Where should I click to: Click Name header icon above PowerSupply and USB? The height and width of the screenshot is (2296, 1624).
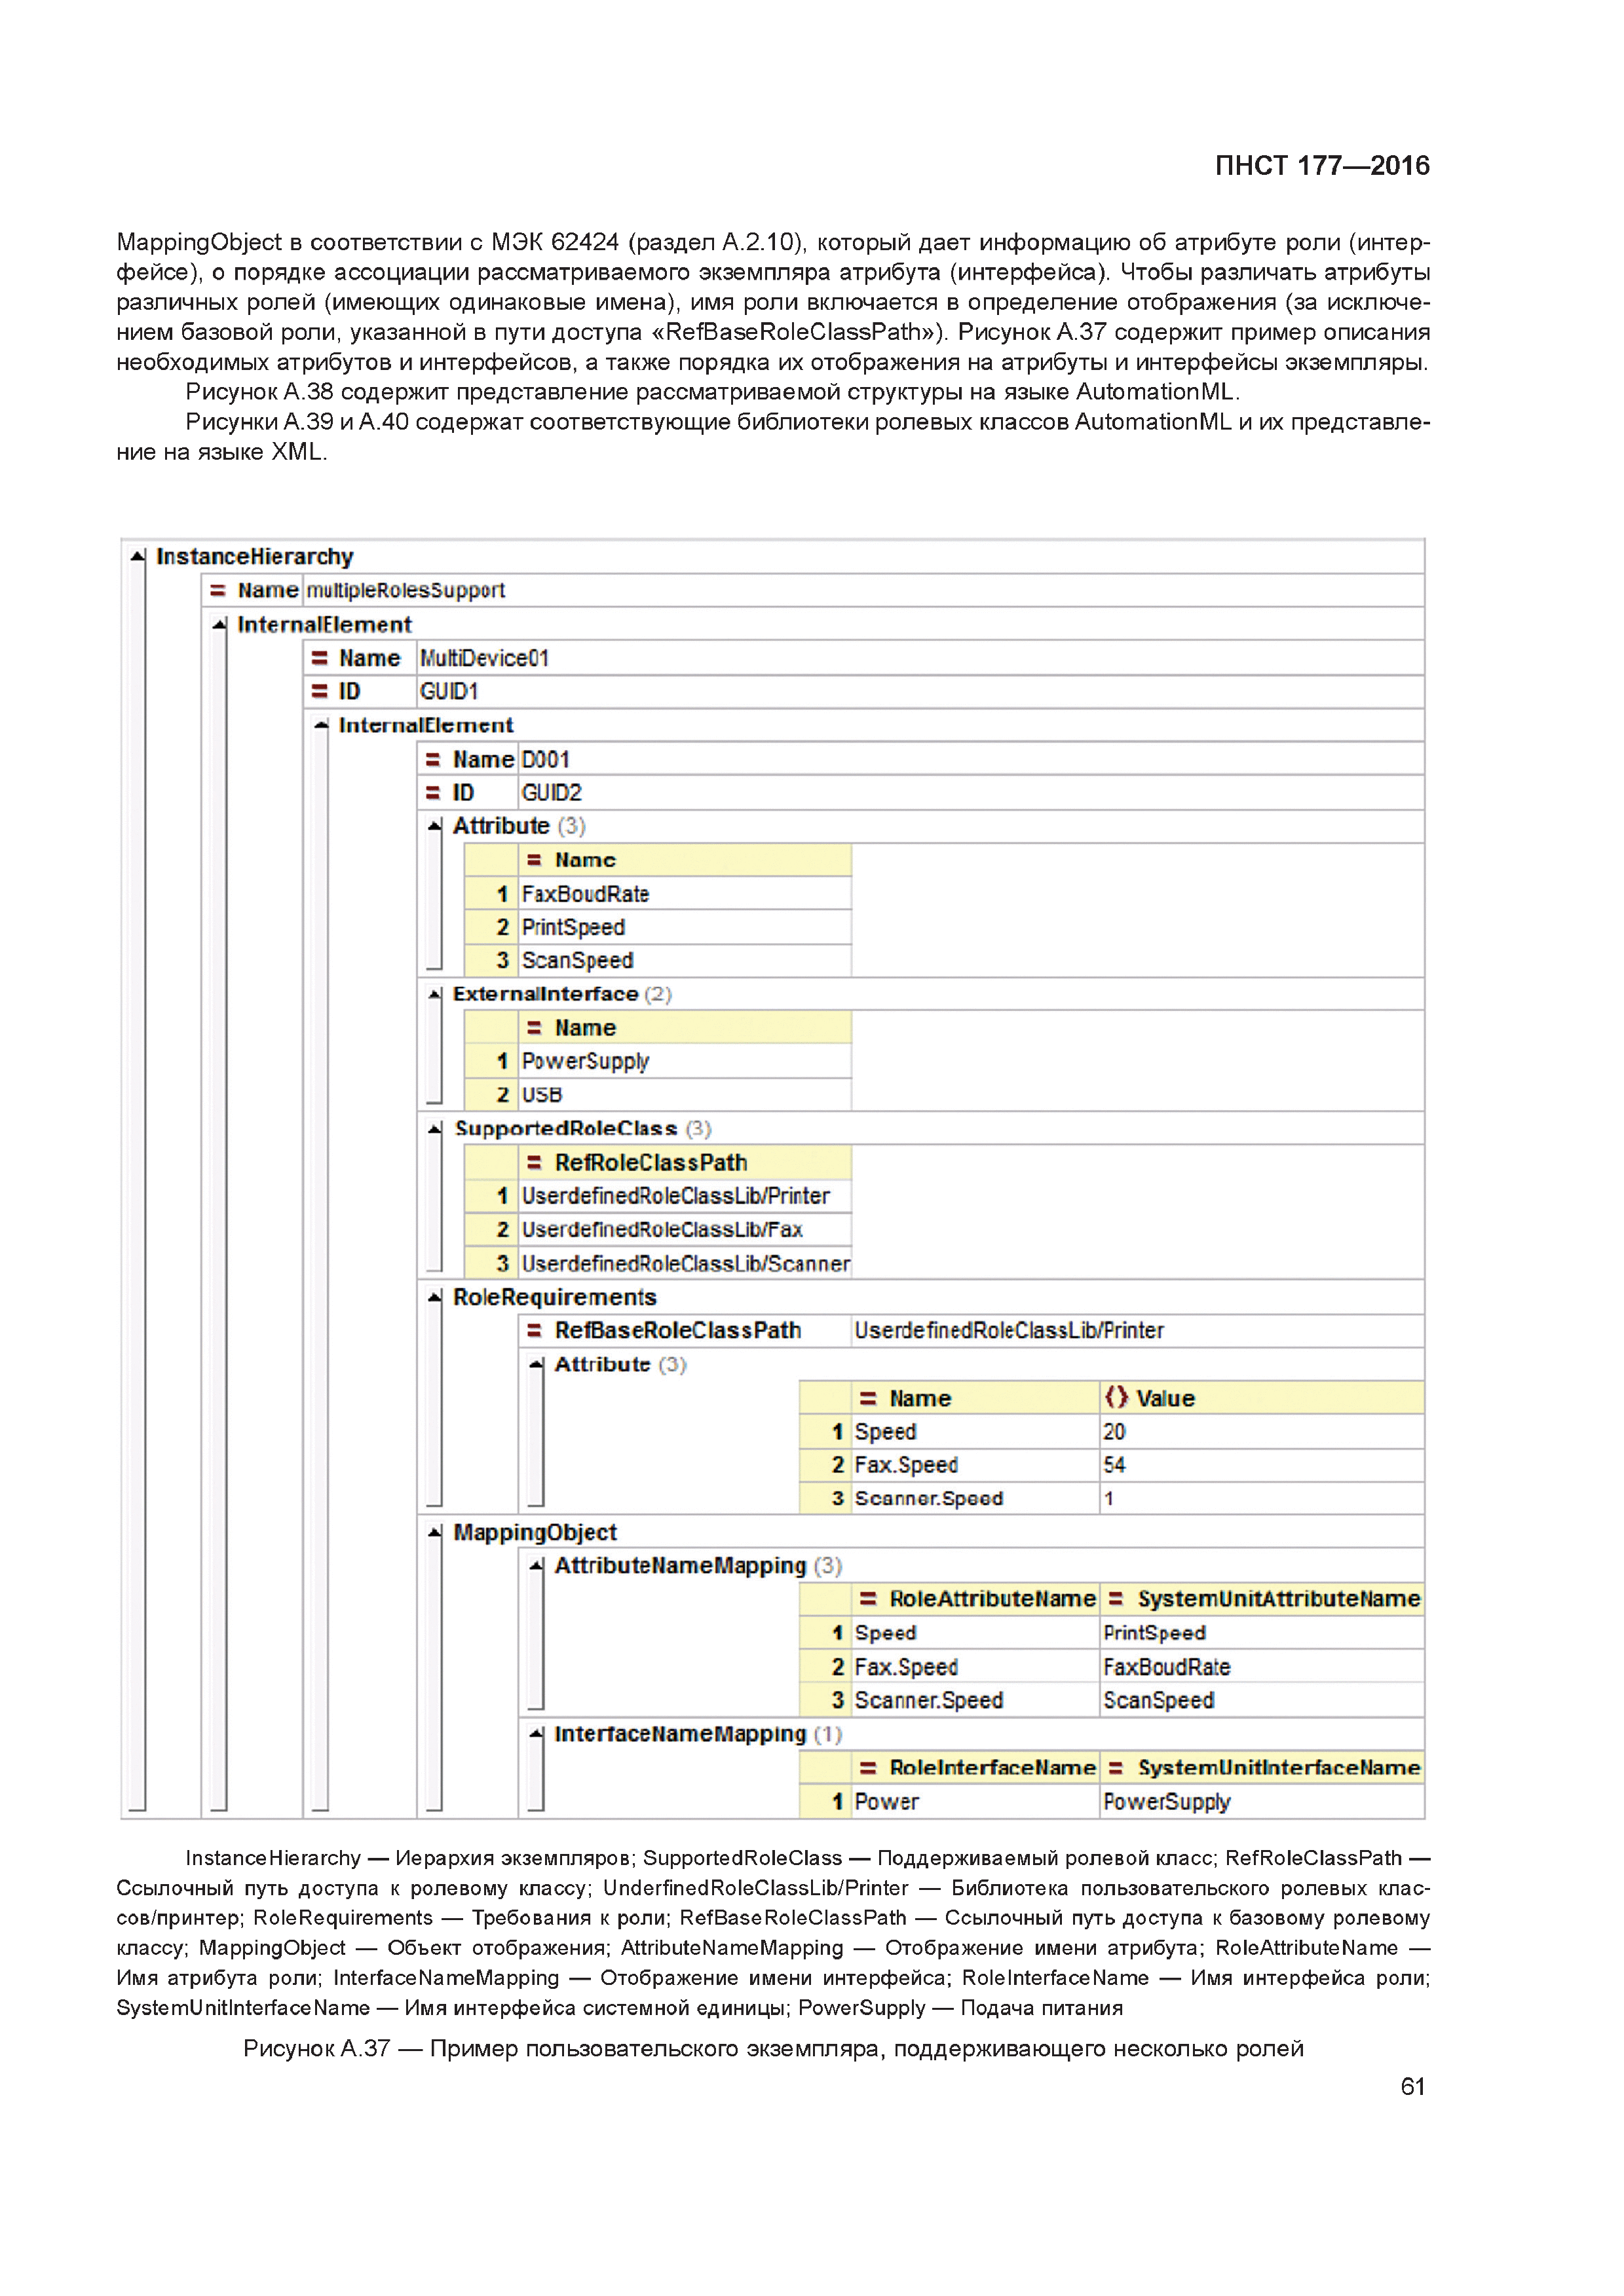[535, 1028]
